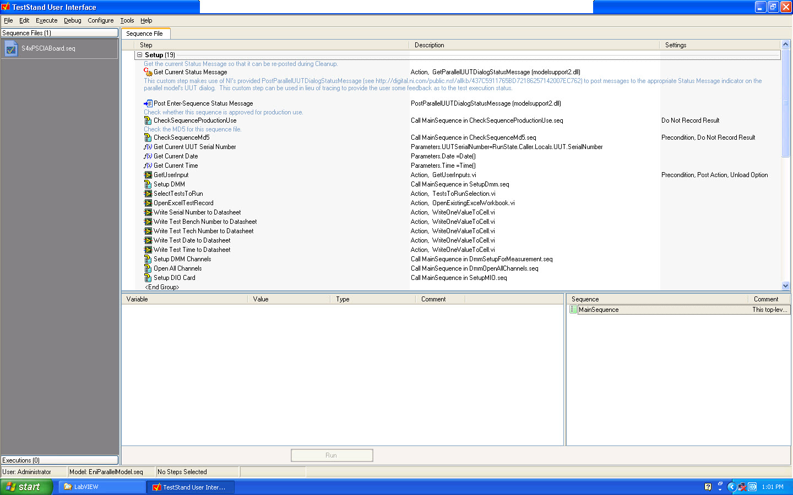The image size is (793, 495).
Task: Switch to the Sequence File tab
Action: click(x=144, y=34)
